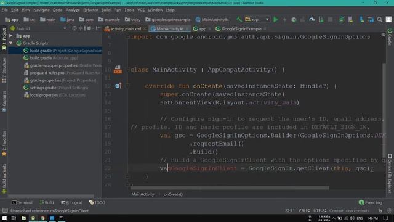Click the editor horizontal scrollbar

coord(230,188)
